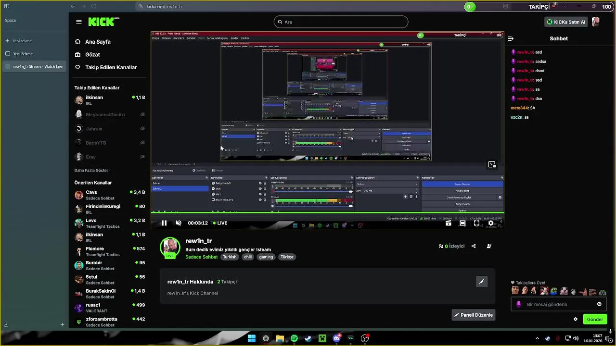616x346 pixels.
Task: Open recommended channel Flomore
Action: [x=110, y=251]
